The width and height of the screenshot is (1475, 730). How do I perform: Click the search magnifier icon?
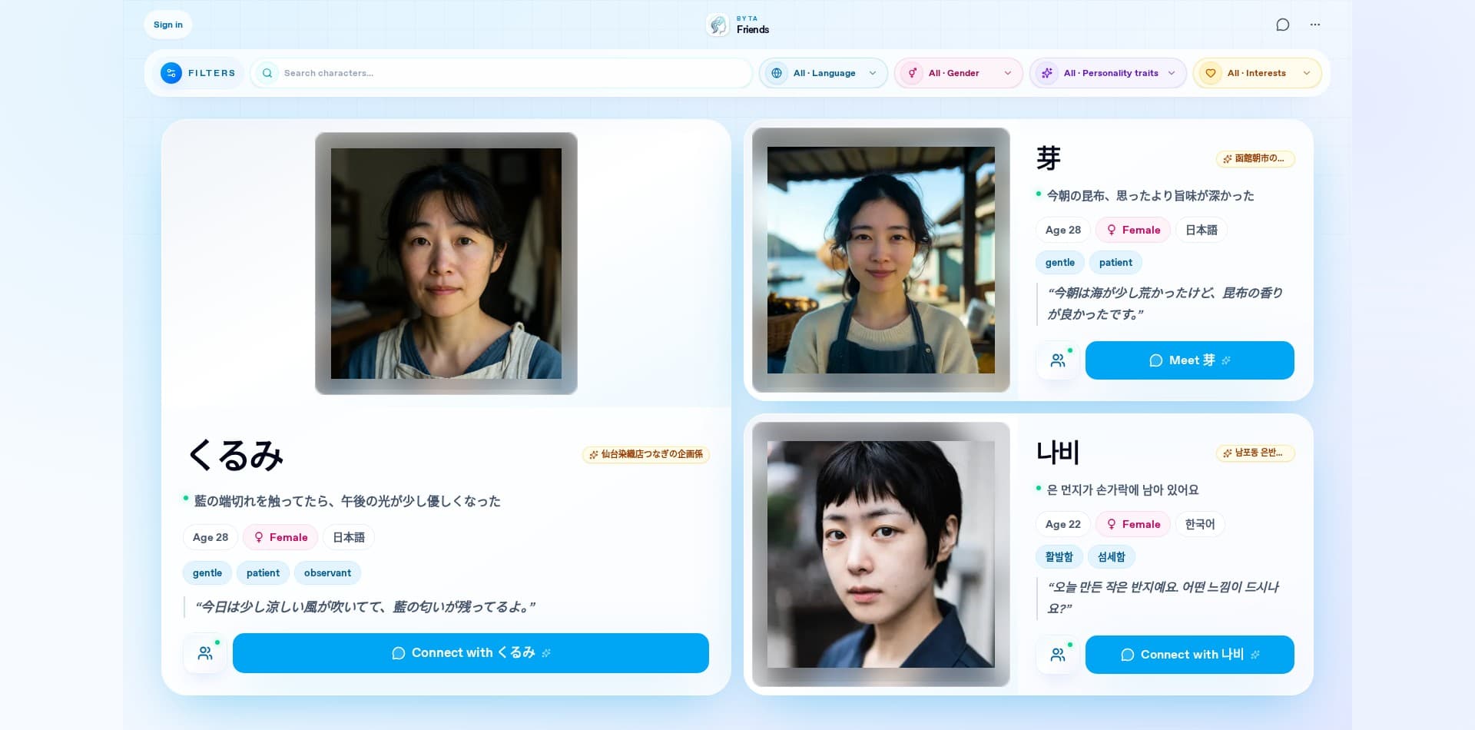[267, 73]
